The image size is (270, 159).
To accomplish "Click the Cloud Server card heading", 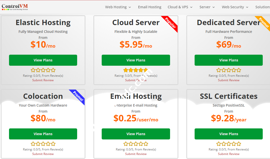I will tap(136, 23).
